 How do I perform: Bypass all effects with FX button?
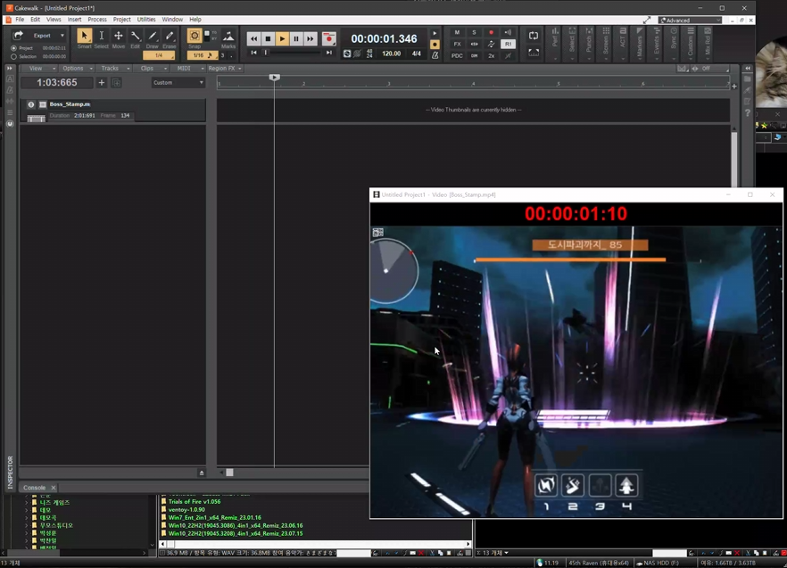tap(457, 45)
